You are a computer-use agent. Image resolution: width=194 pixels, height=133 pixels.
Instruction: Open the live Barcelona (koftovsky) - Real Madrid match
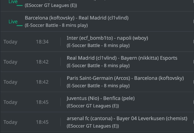click(77, 18)
